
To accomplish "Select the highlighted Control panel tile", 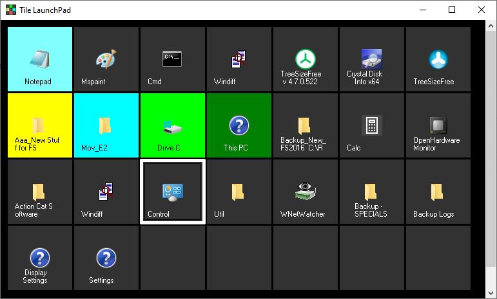I will (x=172, y=192).
